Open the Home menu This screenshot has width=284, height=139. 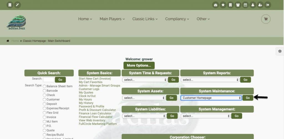pyautogui.click(x=85, y=19)
